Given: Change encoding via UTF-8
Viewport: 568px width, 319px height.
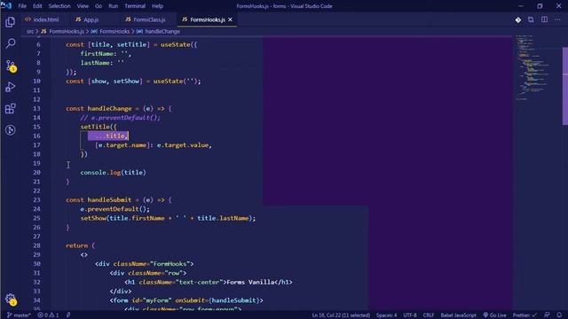Looking at the screenshot, I should click(410, 315).
